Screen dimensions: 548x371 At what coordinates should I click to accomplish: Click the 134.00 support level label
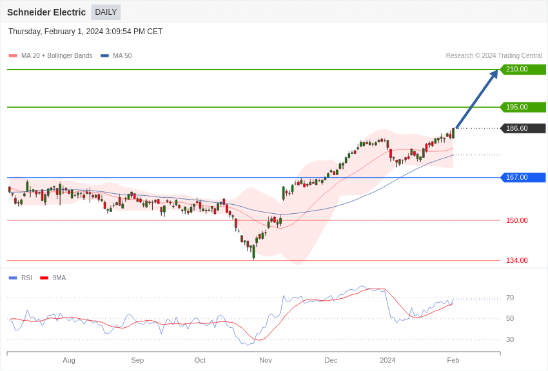click(x=516, y=260)
